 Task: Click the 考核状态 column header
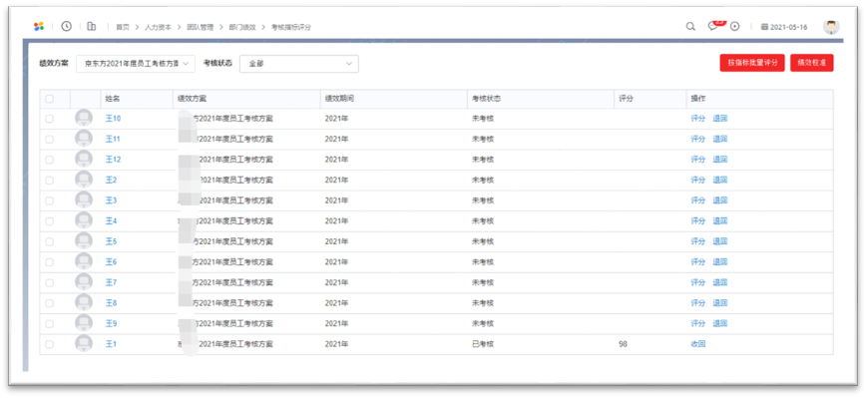(487, 99)
